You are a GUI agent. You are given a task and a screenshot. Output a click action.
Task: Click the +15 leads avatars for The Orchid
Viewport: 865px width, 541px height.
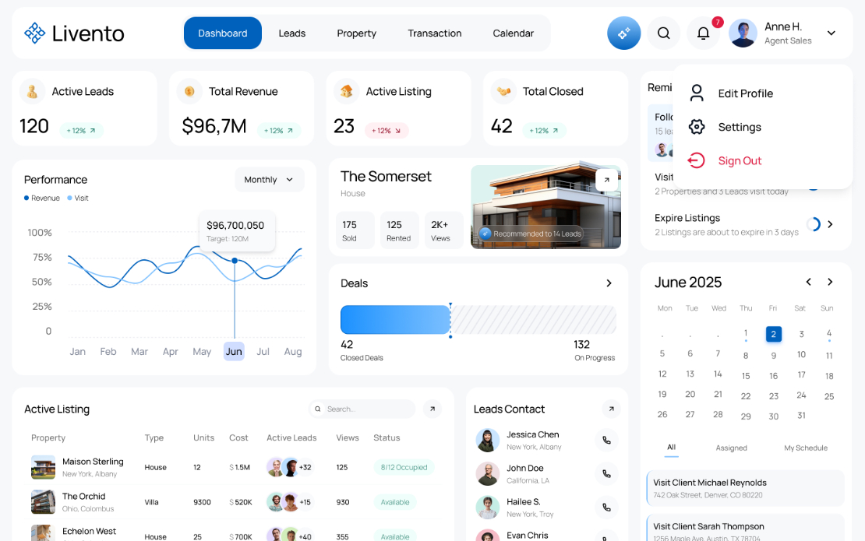[289, 502]
